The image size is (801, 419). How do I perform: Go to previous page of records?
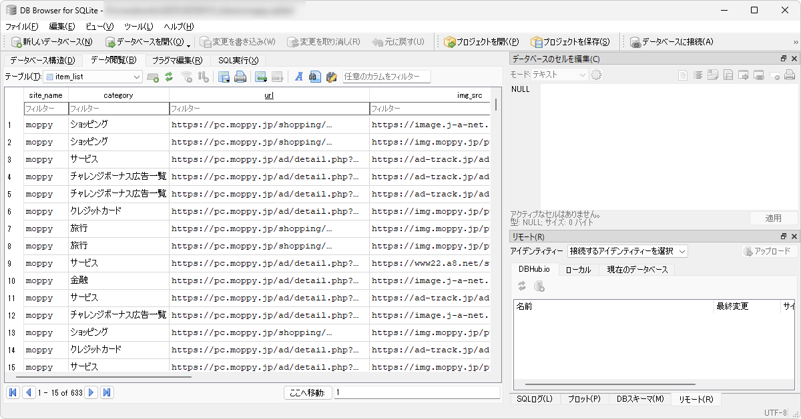[x=29, y=393]
